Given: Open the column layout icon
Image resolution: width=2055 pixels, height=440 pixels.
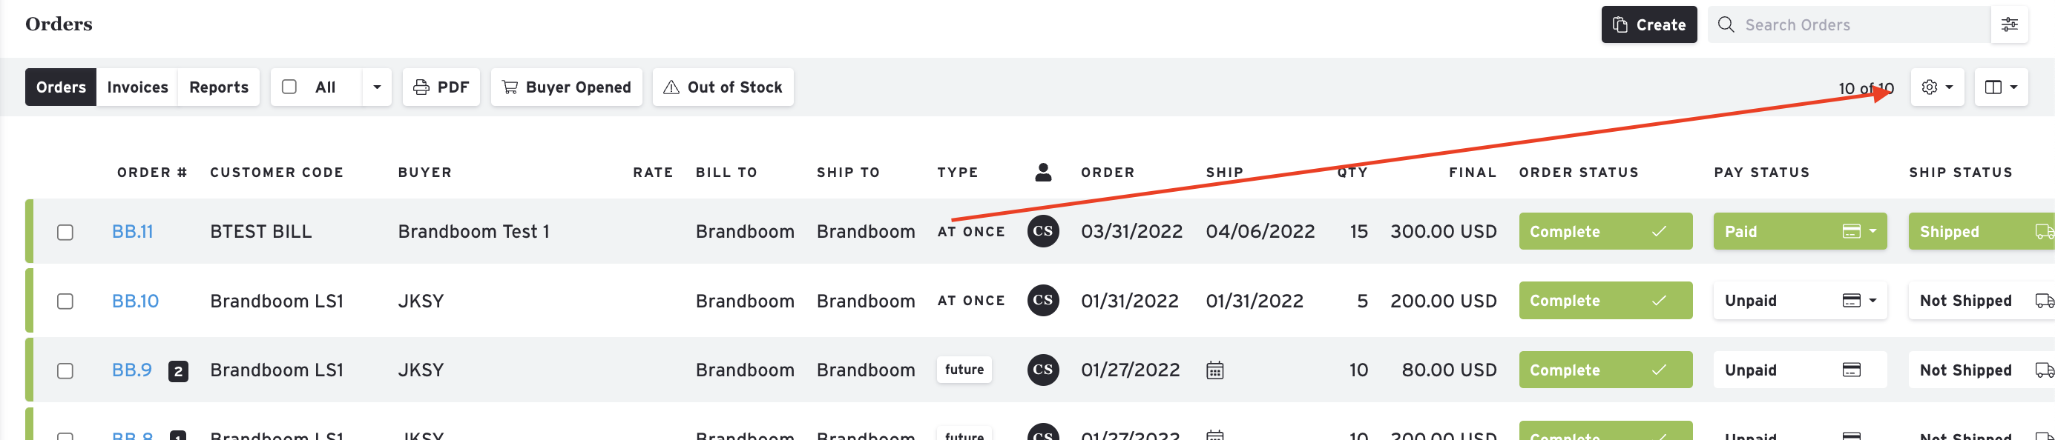Looking at the screenshot, I should (1993, 87).
